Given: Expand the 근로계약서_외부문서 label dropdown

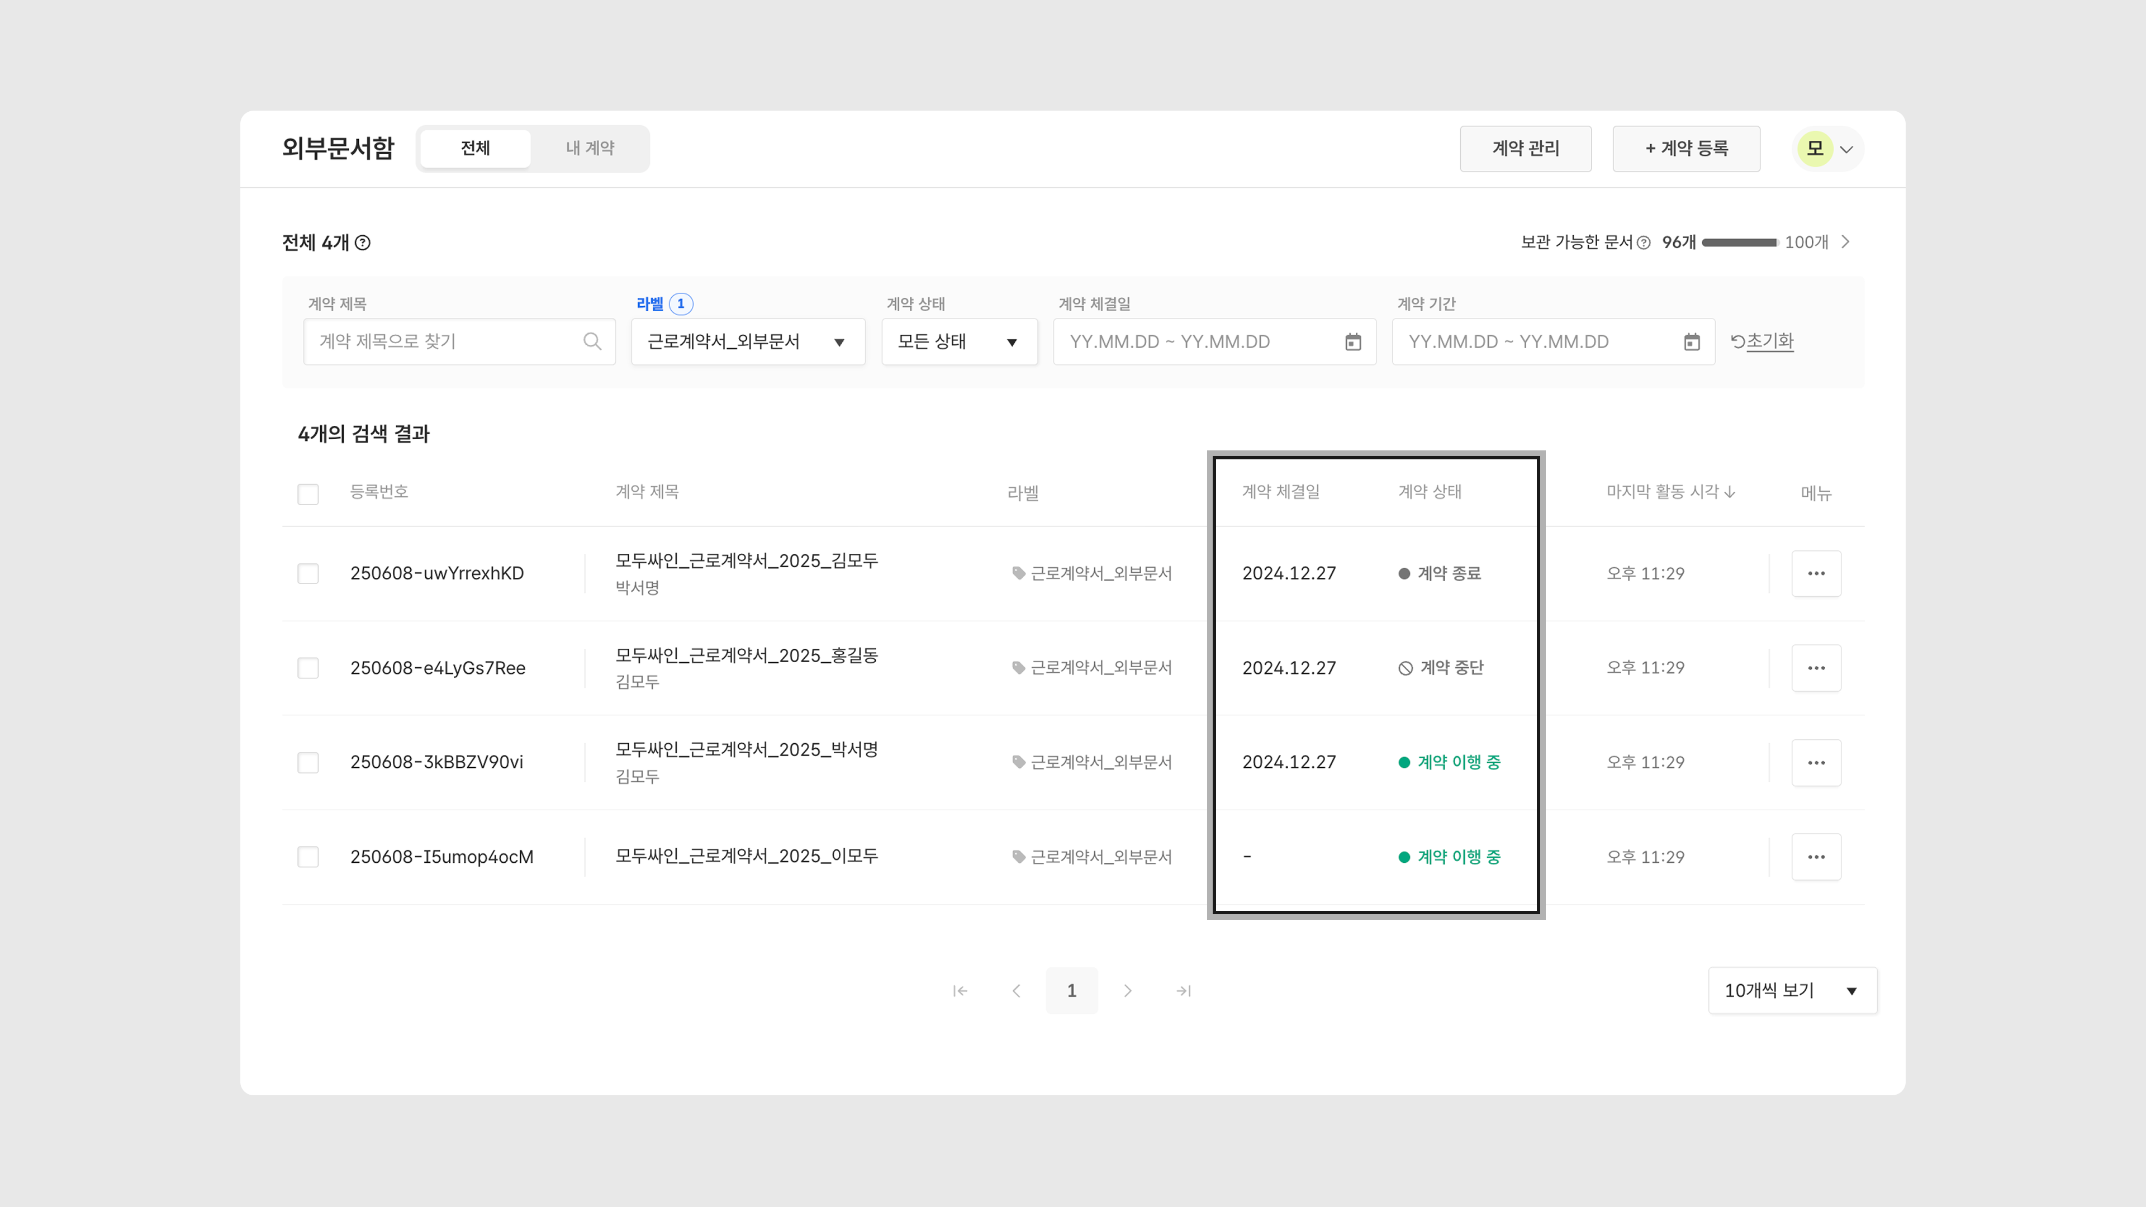Looking at the screenshot, I should point(747,341).
